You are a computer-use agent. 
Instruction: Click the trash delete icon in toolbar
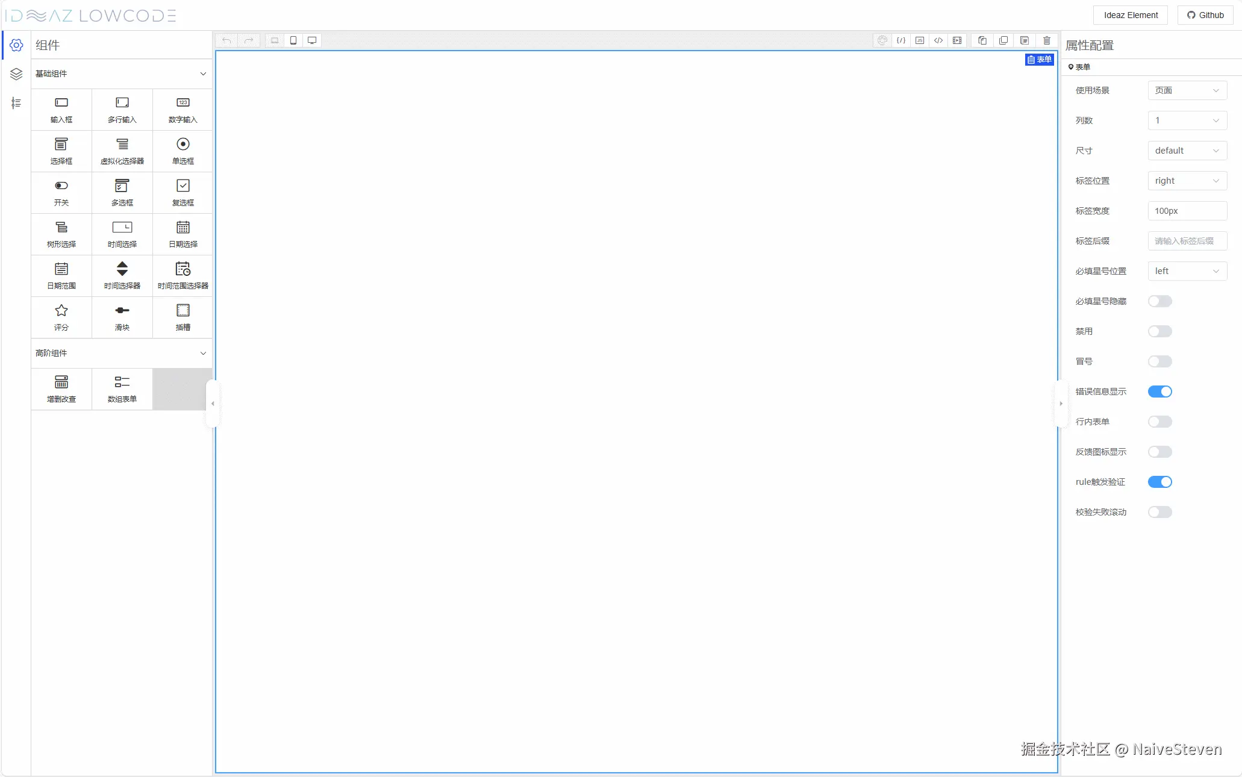(1047, 40)
